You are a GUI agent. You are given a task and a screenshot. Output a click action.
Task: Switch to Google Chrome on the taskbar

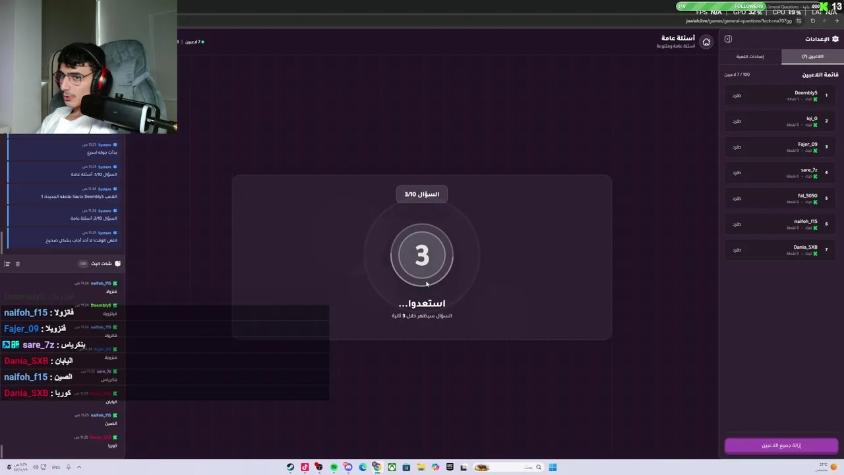[377, 467]
